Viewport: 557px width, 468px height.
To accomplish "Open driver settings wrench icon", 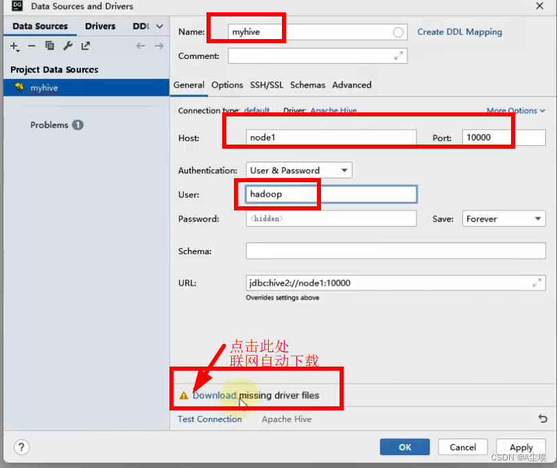I will pos(67,46).
